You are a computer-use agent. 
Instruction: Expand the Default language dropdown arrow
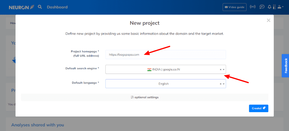[224, 84]
